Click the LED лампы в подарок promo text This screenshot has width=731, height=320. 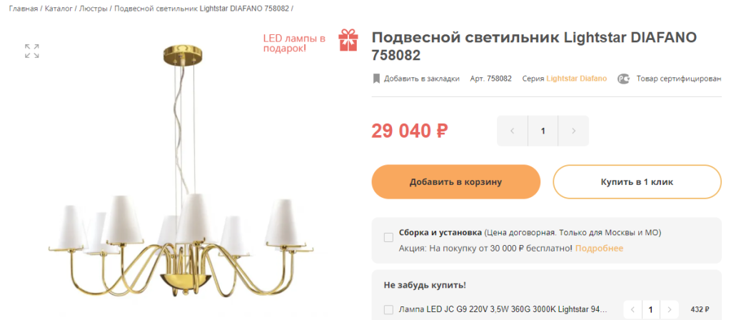(294, 43)
